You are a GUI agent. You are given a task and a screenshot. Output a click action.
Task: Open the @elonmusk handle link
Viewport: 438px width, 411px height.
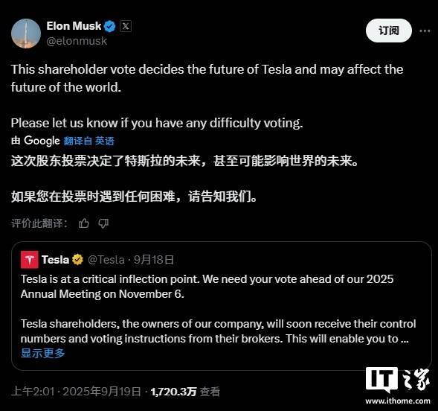[77, 41]
